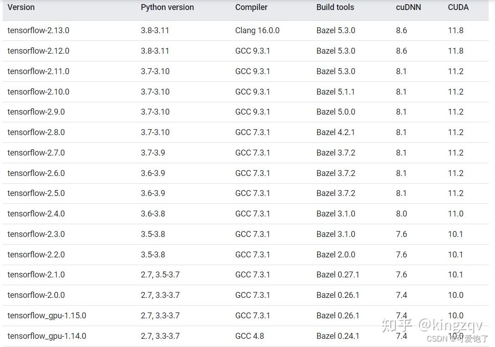Select the 2.7, 3.5-3.7 Python cell
Image resolution: width=495 pixels, height=347 pixels.
pos(160,275)
